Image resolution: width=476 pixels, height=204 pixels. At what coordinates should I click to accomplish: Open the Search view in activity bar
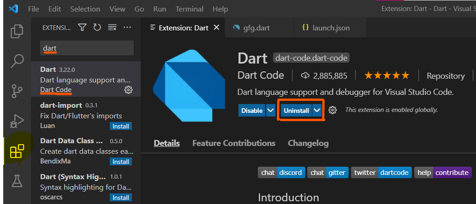coord(17,61)
